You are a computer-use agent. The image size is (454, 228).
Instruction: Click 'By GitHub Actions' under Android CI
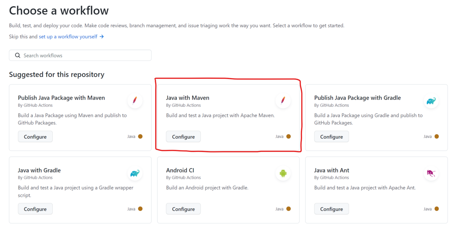coord(183,178)
